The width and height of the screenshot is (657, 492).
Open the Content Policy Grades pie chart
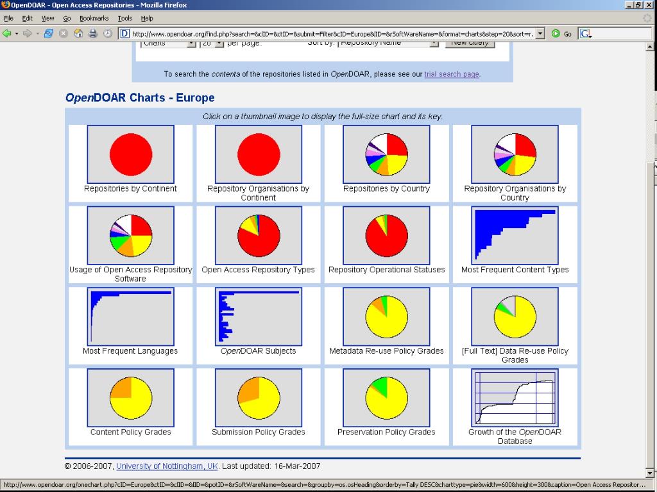pos(130,397)
